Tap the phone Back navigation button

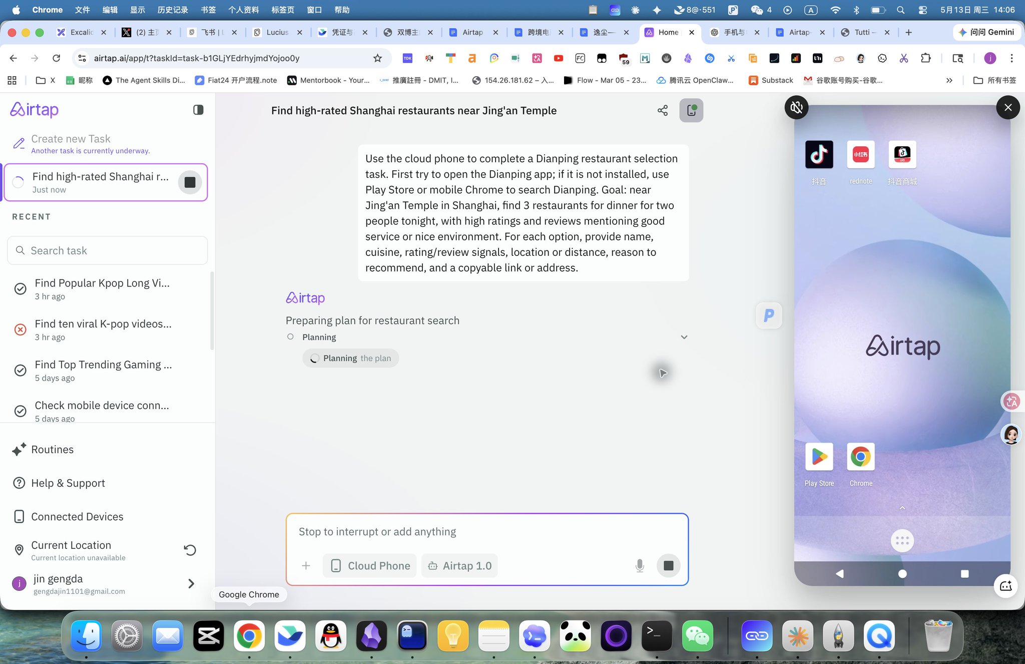point(840,574)
